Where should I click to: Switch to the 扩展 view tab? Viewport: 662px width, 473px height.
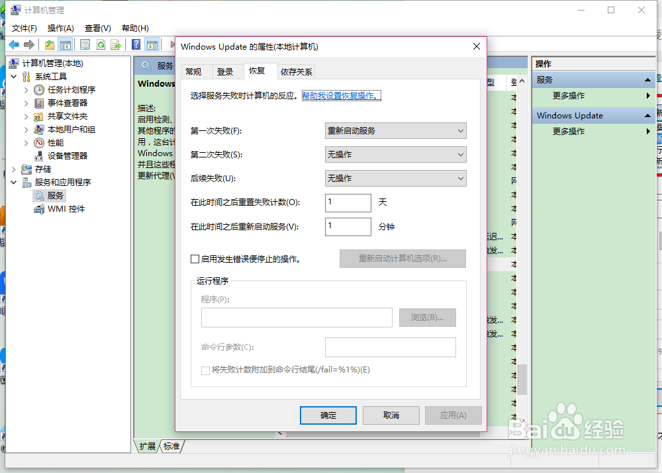pos(148,447)
